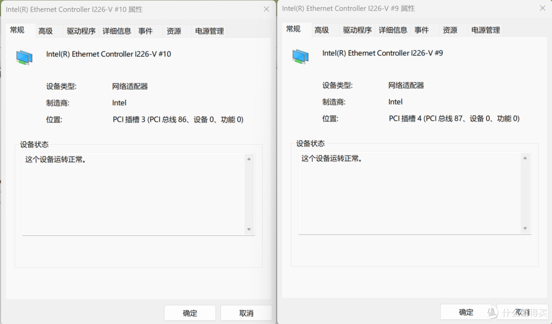Click scroll-down arrow in #9 device status box
Image resolution: width=552 pixels, height=324 pixels.
(525, 229)
